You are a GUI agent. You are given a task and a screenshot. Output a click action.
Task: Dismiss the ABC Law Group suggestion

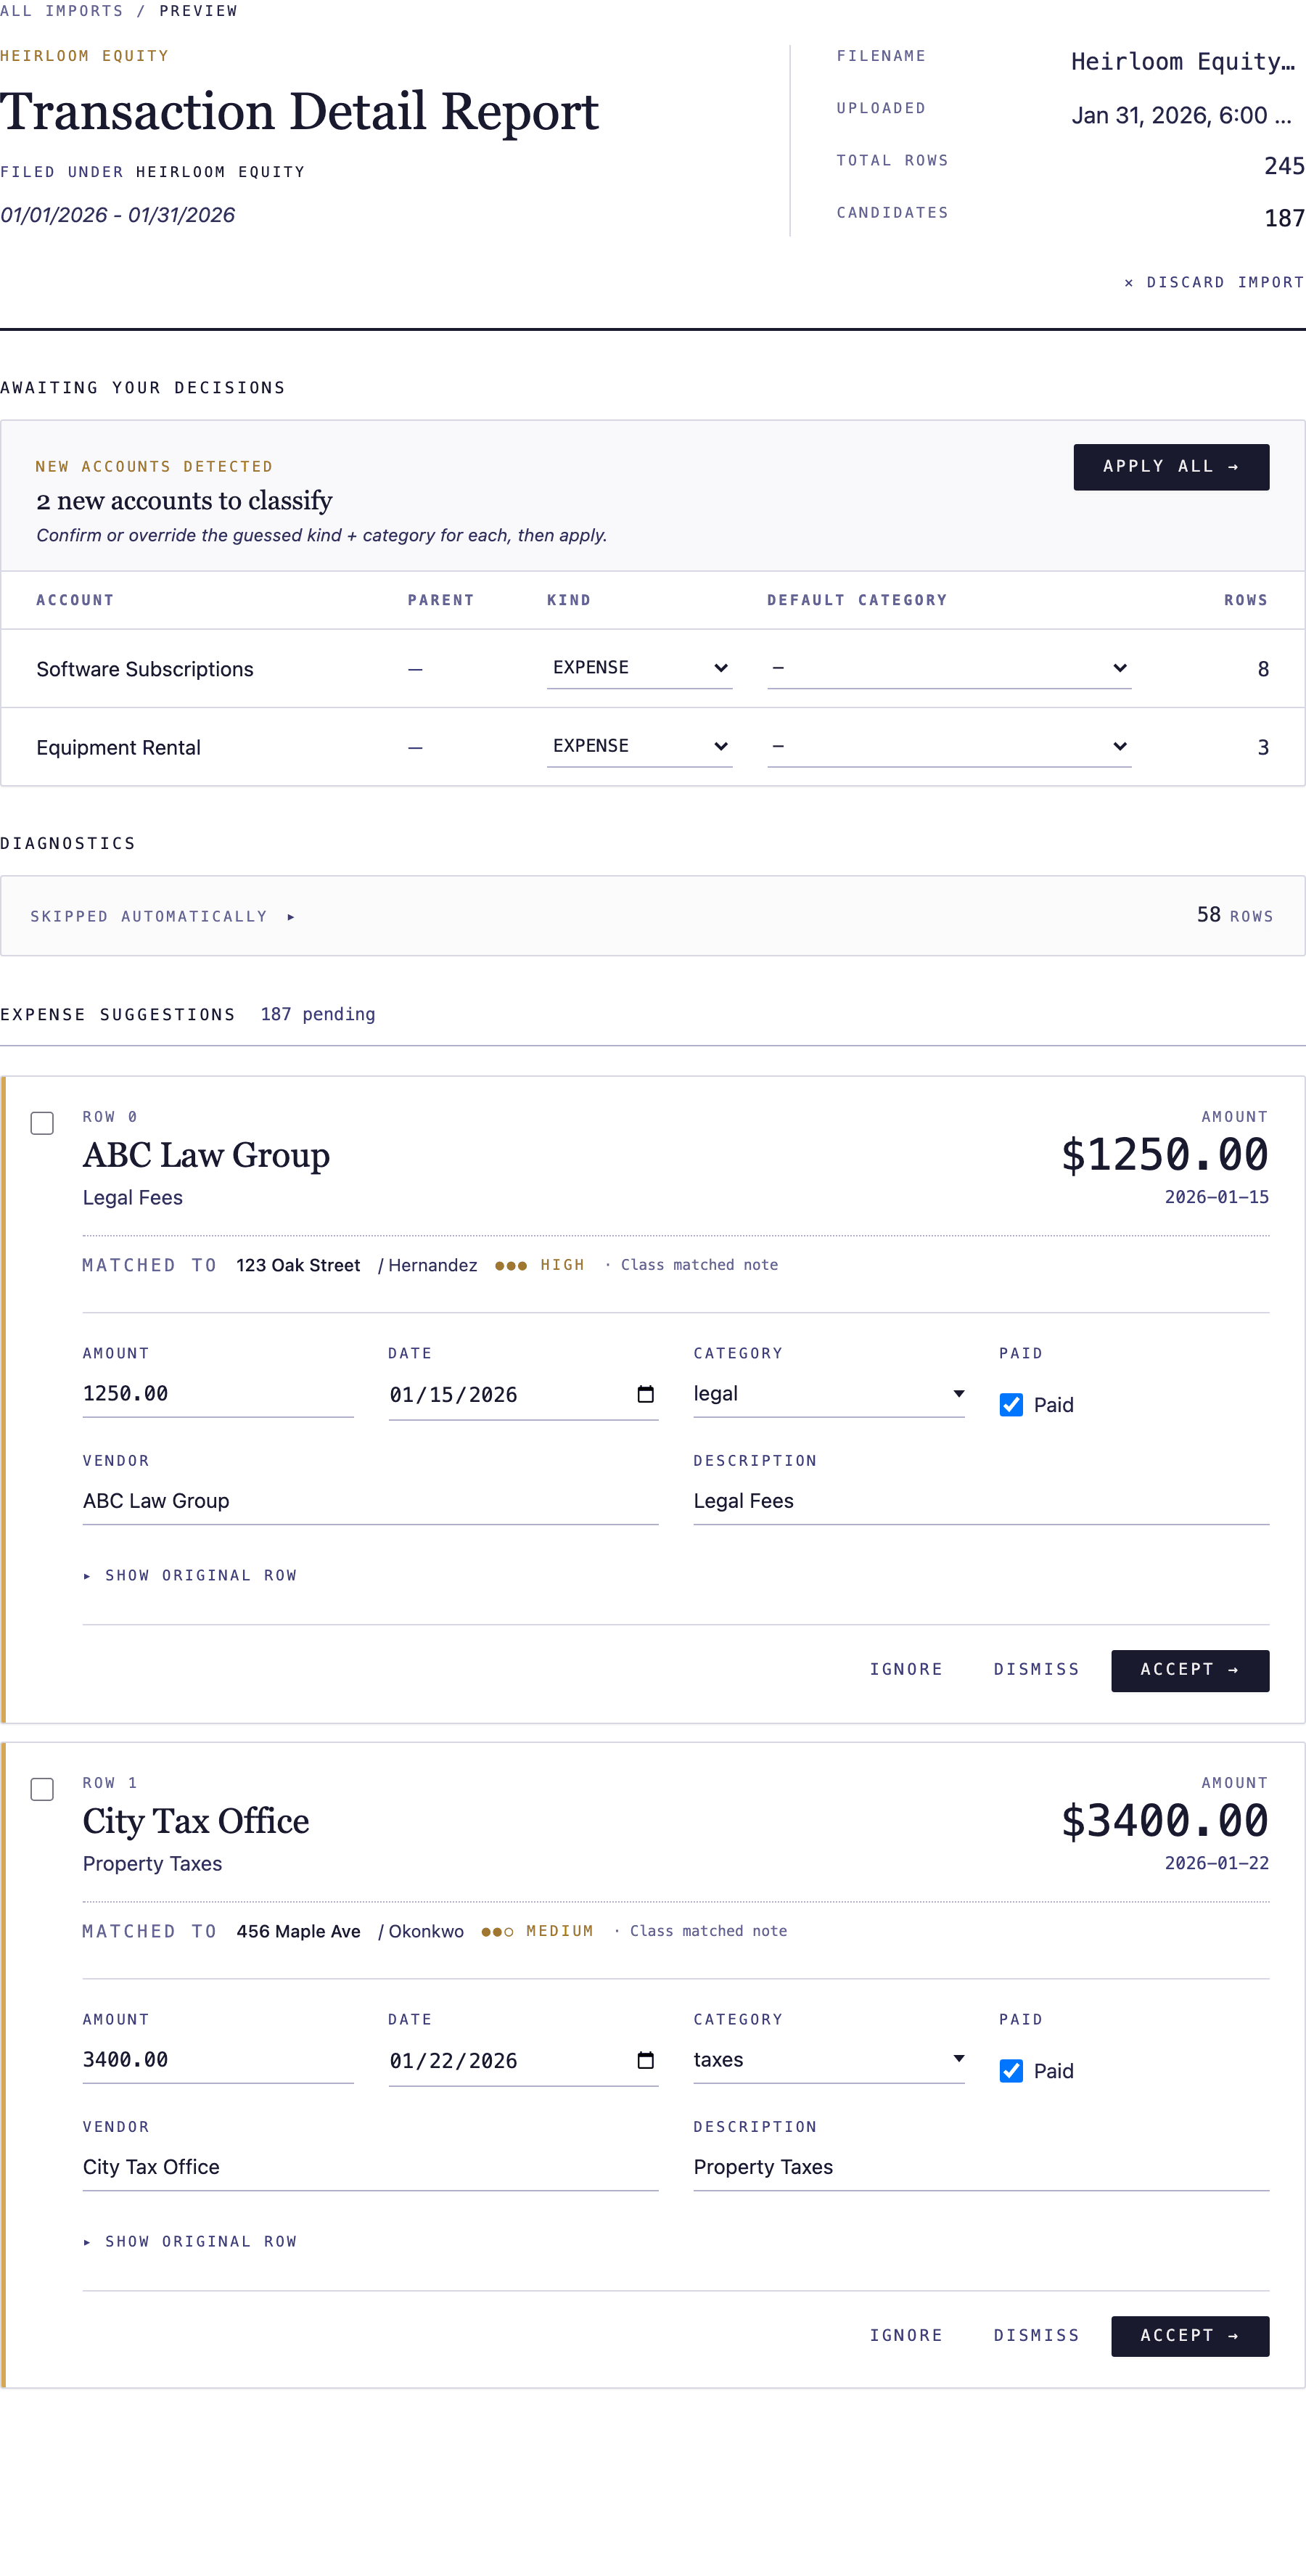point(1036,1669)
